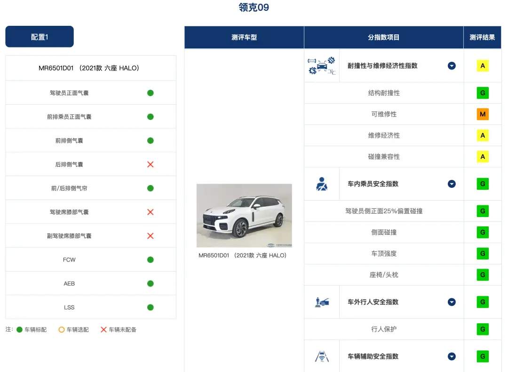Select the 配置1 tab
Image resolution: width=508 pixels, height=372 pixels.
click(40, 37)
